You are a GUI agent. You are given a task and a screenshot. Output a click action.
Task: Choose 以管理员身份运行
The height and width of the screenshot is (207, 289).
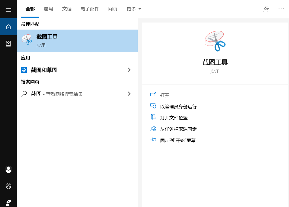pyautogui.click(x=179, y=106)
